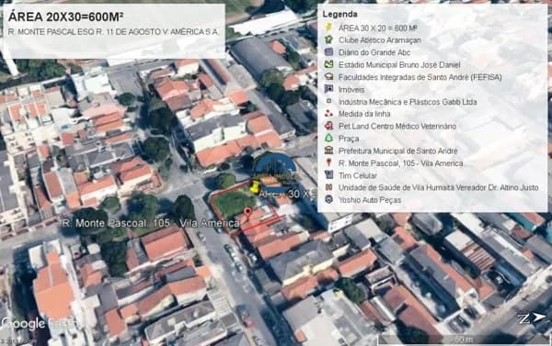Click 'Indústria Mecânica e Plásticos Gabb Ltda' text

point(408,102)
